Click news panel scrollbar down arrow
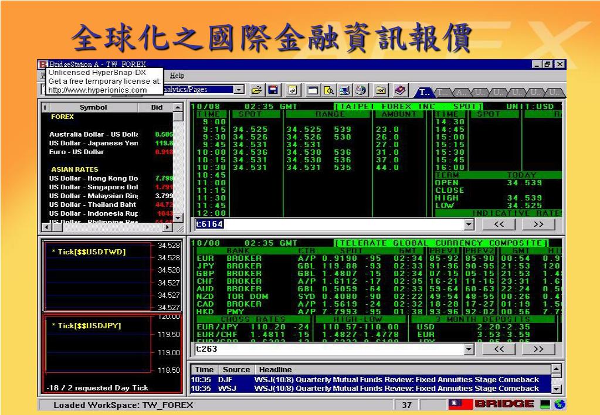 [x=556, y=389]
